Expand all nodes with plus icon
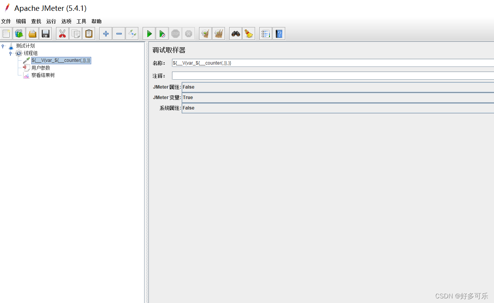The image size is (494, 303). click(x=106, y=34)
